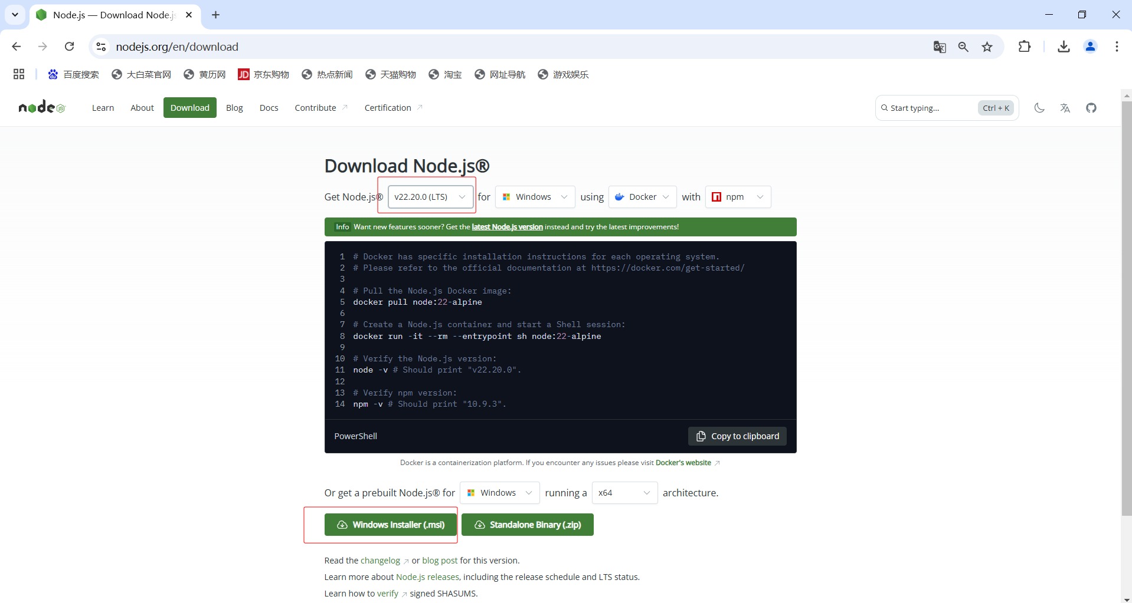This screenshot has width=1132, height=603.
Task: Click Copy to clipboard button
Action: coord(737,436)
